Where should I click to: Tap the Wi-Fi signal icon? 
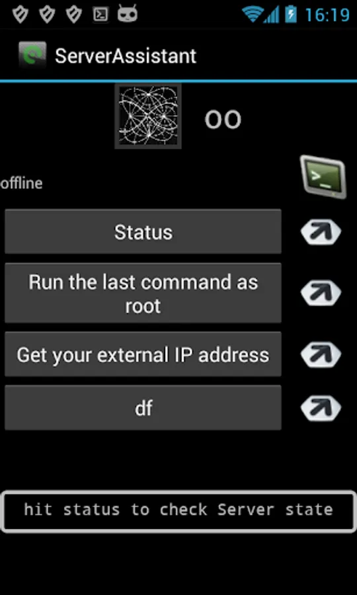coord(252,15)
